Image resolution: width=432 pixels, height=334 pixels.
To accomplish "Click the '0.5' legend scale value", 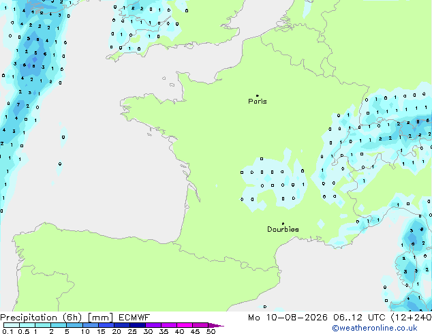I will 24,331.
